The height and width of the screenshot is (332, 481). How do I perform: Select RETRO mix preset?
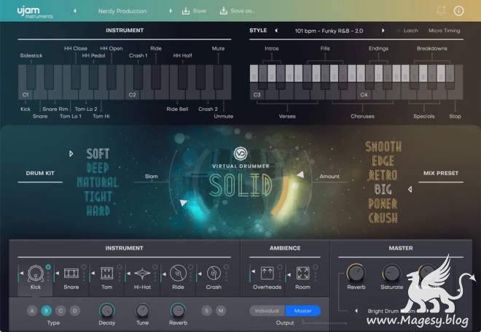pos(383,175)
